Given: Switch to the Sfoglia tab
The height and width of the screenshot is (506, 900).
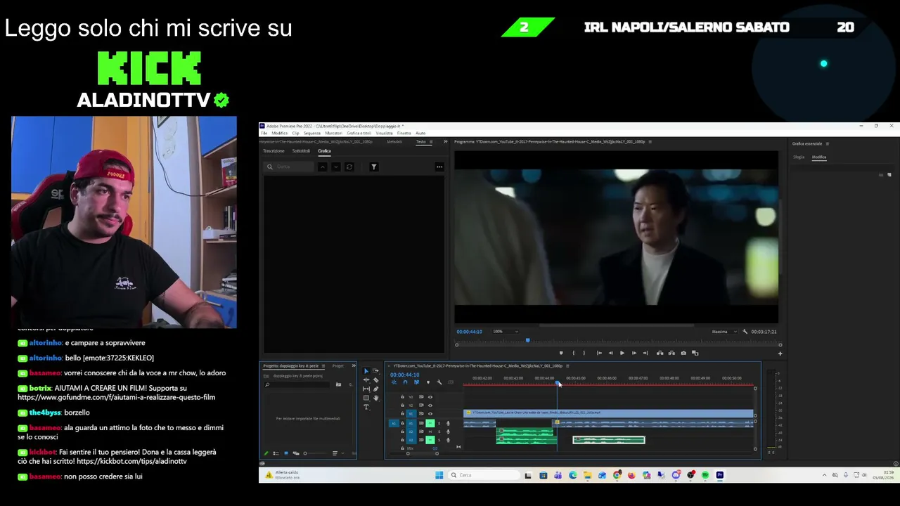Looking at the screenshot, I should pos(799,157).
